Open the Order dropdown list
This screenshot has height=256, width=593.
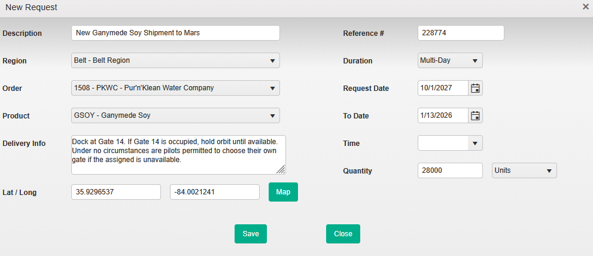(x=175, y=88)
